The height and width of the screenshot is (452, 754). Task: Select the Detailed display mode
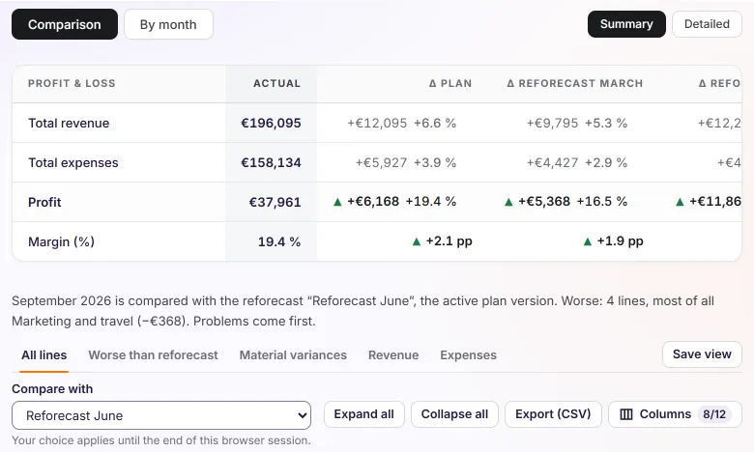tap(707, 24)
